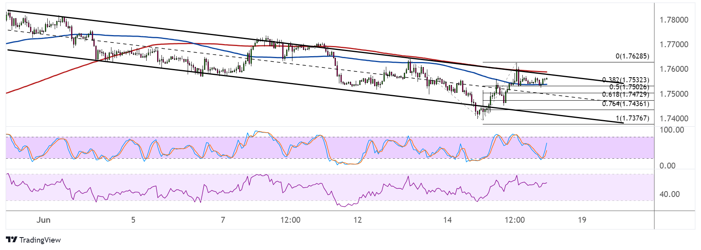
Task: Select the 1(1.73767) Fibonacci level label
Action: (632, 118)
